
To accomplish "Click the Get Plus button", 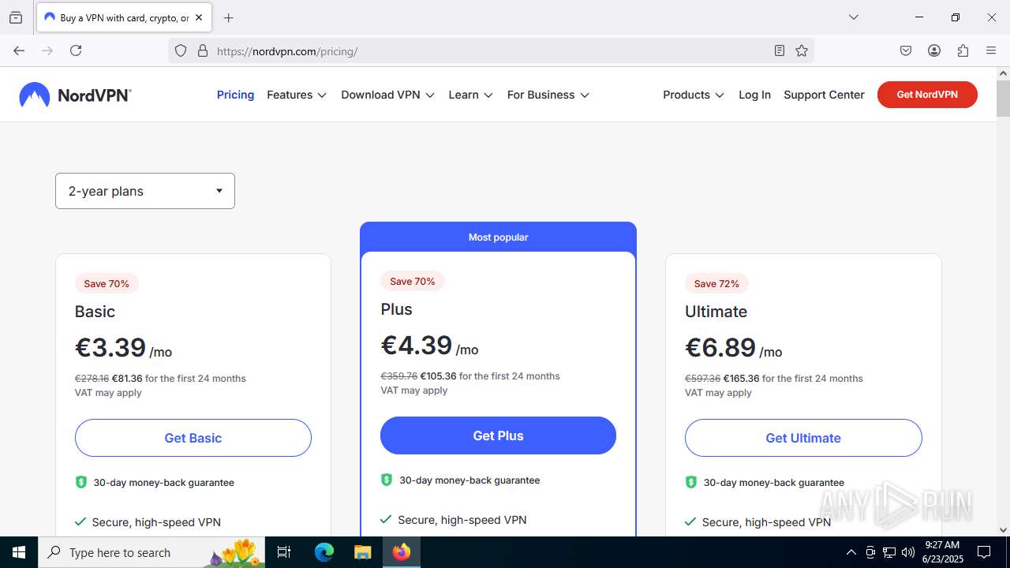I will pos(498,435).
